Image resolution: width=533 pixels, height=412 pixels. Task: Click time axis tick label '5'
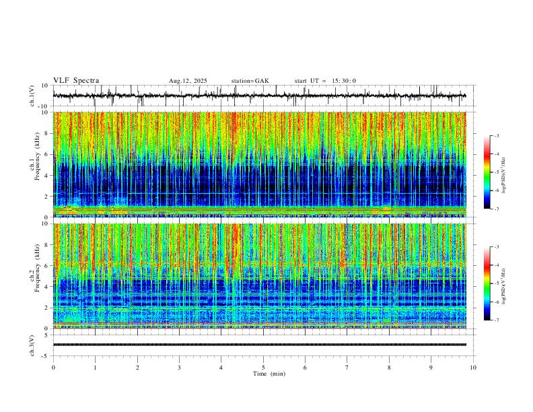(263, 368)
